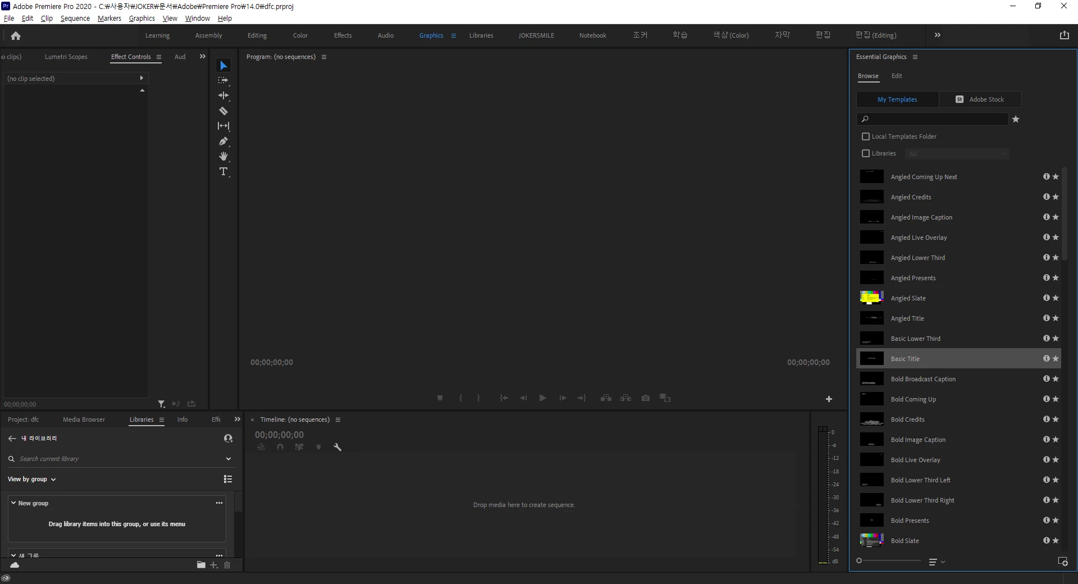
Task: Click the Mark Out bracket button
Action: point(478,398)
